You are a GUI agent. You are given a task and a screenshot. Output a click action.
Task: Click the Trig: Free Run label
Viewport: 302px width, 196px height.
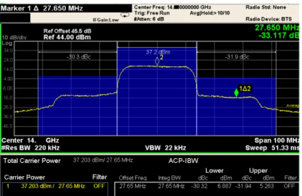152,13
